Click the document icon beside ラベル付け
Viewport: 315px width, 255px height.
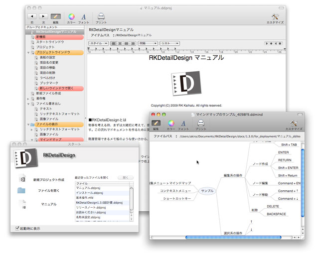pos(36,78)
